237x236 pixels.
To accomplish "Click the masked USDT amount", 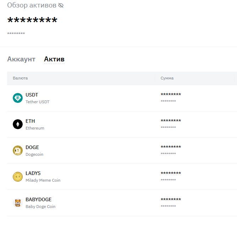I will click(x=171, y=94).
